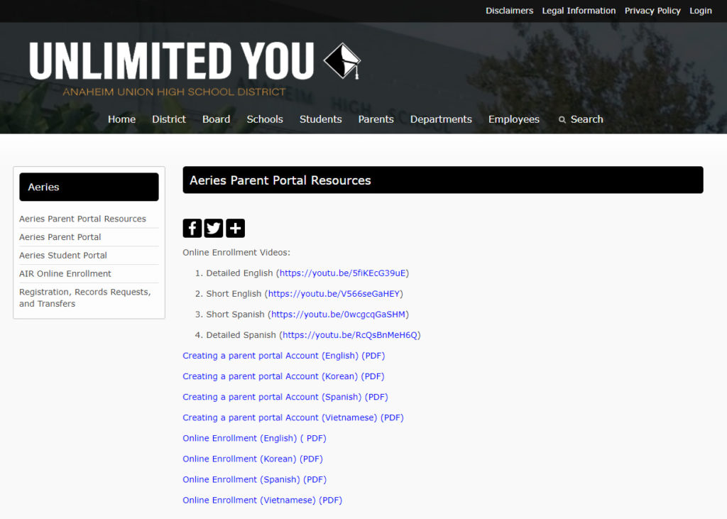View the Privacy Policy

[x=652, y=11]
